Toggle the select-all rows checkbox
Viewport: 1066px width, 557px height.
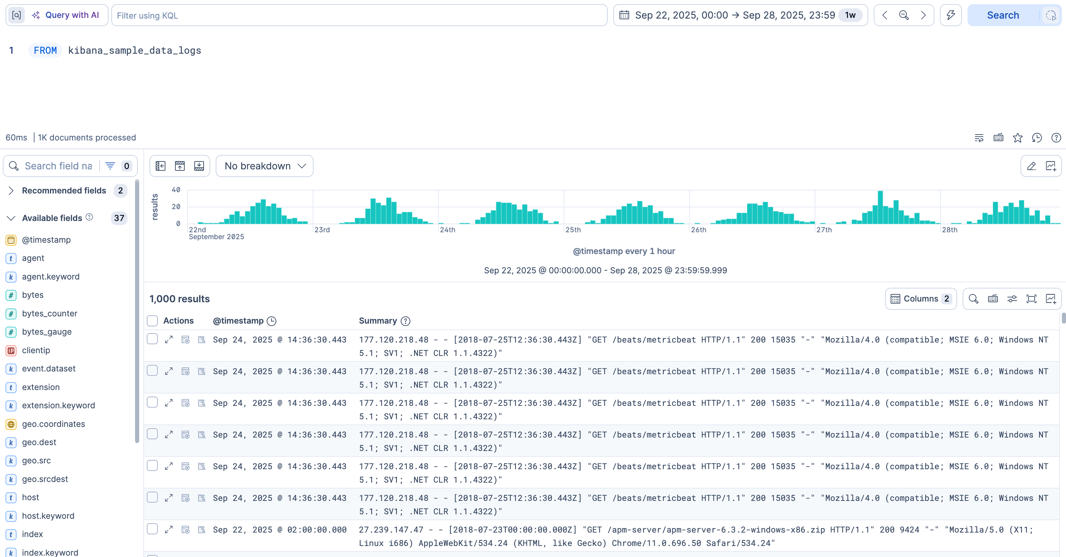(x=152, y=321)
